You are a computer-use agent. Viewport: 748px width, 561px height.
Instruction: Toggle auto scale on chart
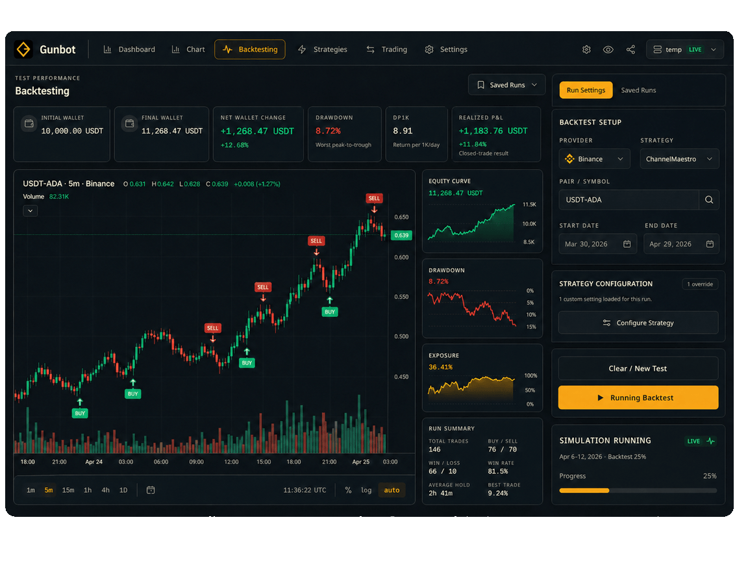392,490
